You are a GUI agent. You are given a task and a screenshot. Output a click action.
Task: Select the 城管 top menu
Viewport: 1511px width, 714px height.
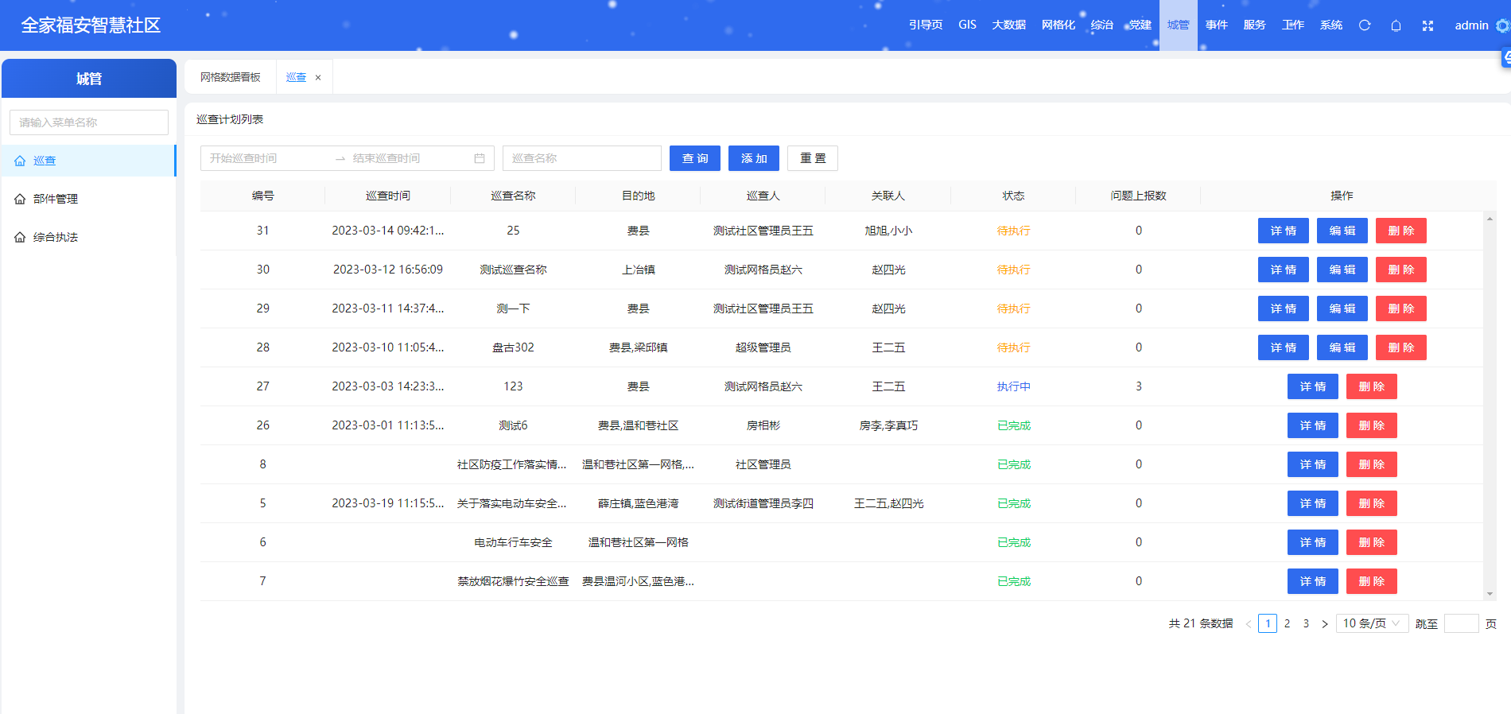(x=1178, y=25)
